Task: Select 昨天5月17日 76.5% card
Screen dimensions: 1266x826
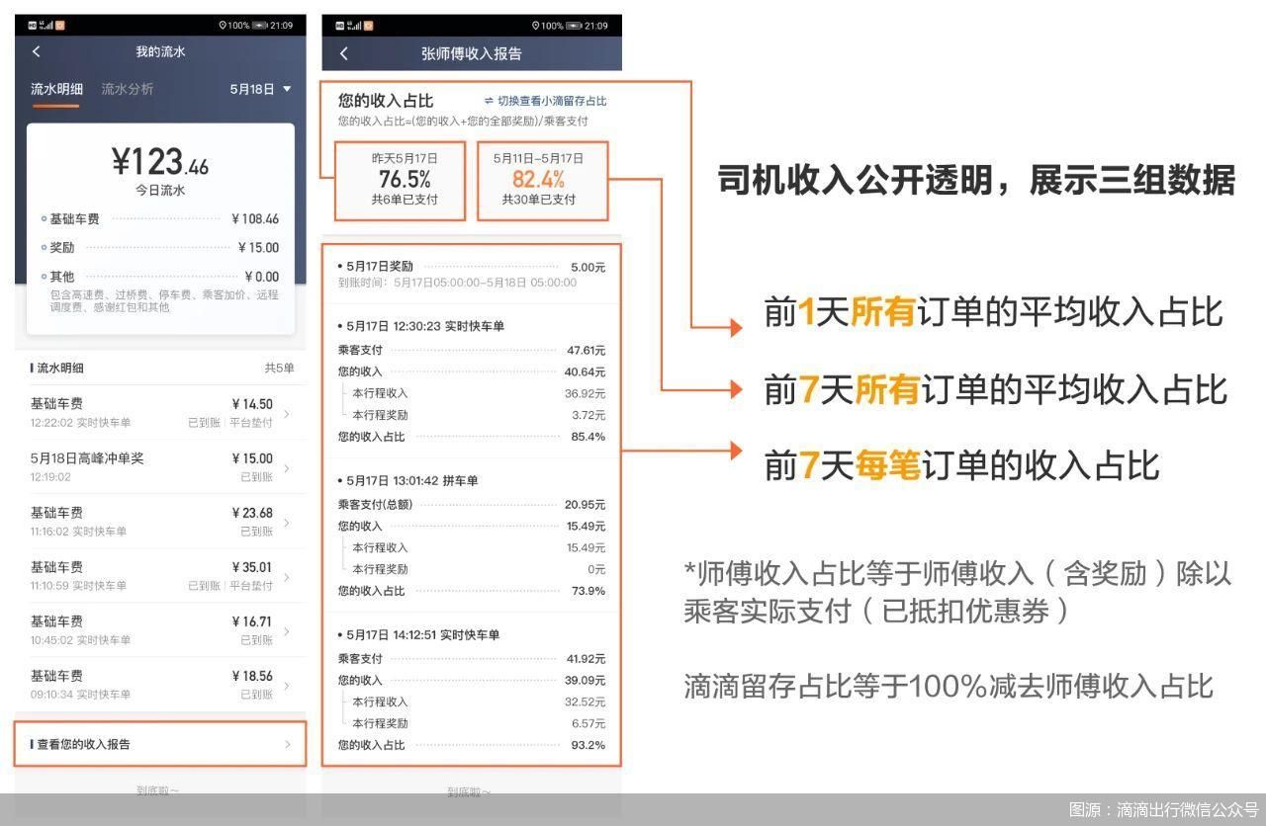Action: coord(400,181)
